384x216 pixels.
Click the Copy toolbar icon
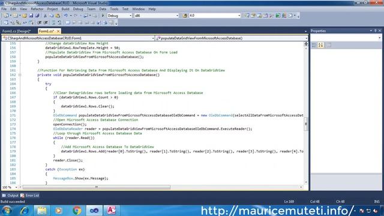click(52, 16)
